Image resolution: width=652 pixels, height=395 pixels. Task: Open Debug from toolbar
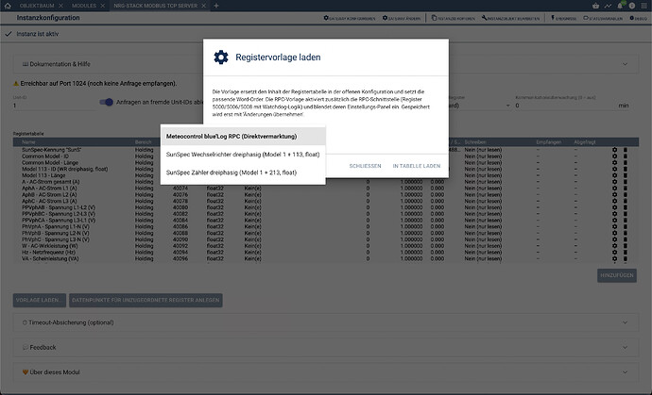coord(638,18)
